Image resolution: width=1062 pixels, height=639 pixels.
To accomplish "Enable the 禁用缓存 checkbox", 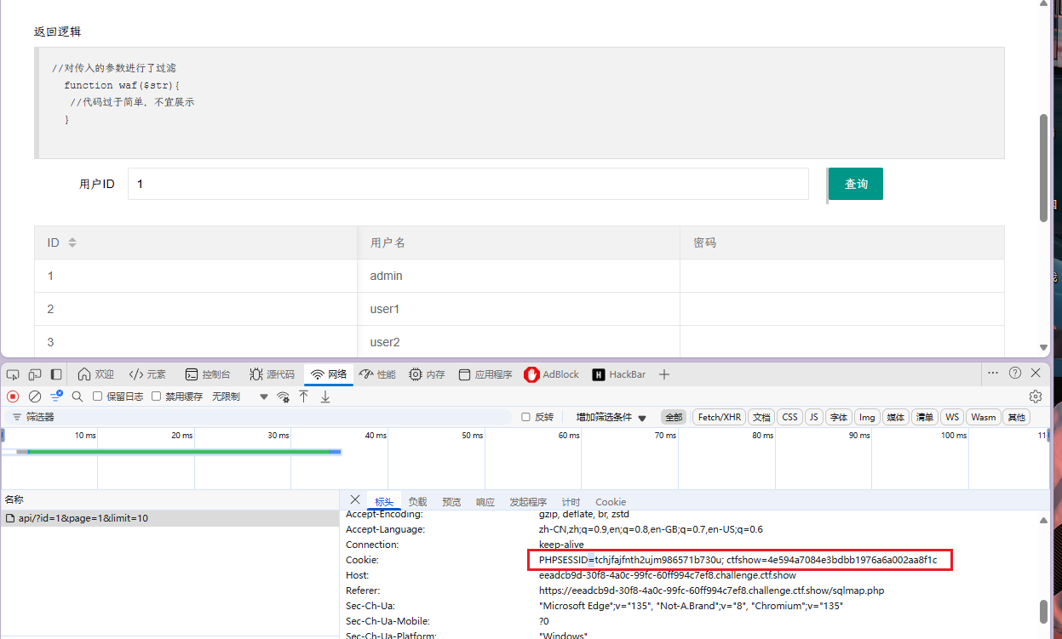I will click(157, 397).
